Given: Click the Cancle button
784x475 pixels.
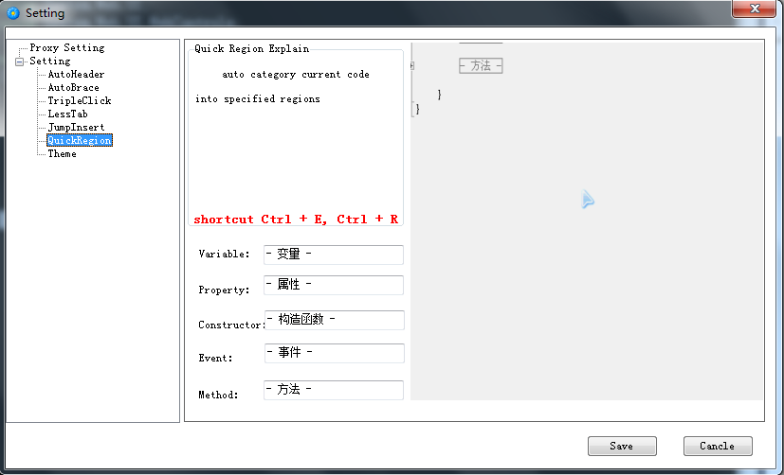Looking at the screenshot, I should point(718,446).
